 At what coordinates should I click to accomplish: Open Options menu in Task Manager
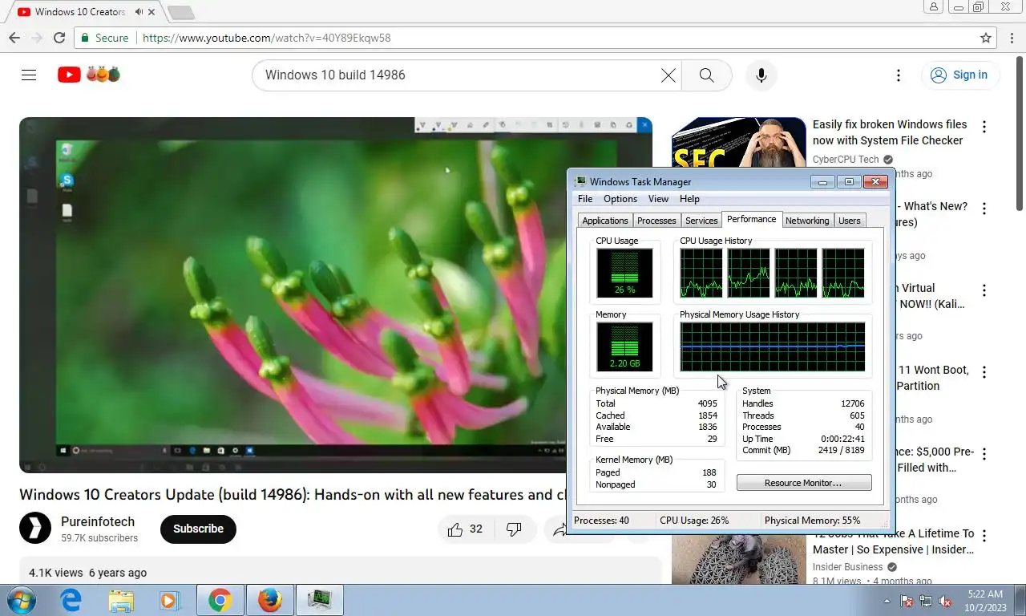(620, 199)
